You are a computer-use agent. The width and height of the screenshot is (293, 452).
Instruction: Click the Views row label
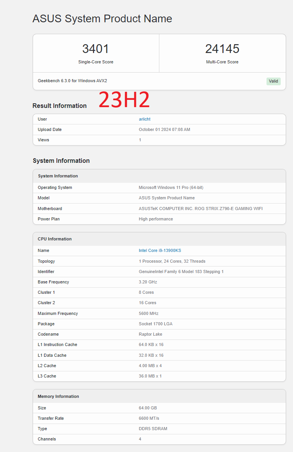[43, 140]
